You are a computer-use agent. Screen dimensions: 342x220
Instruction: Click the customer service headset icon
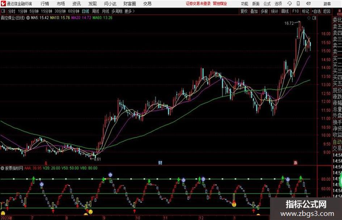pos(290,4)
